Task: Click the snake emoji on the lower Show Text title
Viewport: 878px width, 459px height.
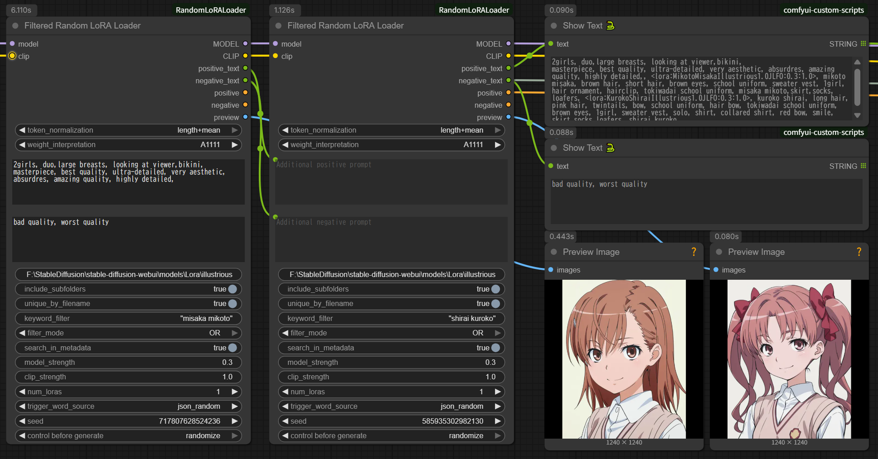Action: [x=611, y=148]
